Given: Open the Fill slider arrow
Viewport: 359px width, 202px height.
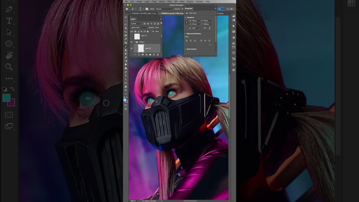Looking at the screenshot, I should click(x=160, y=31).
